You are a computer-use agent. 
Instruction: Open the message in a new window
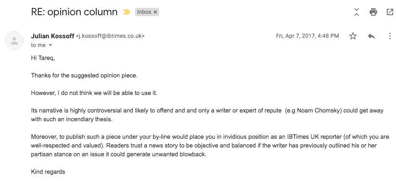point(390,12)
